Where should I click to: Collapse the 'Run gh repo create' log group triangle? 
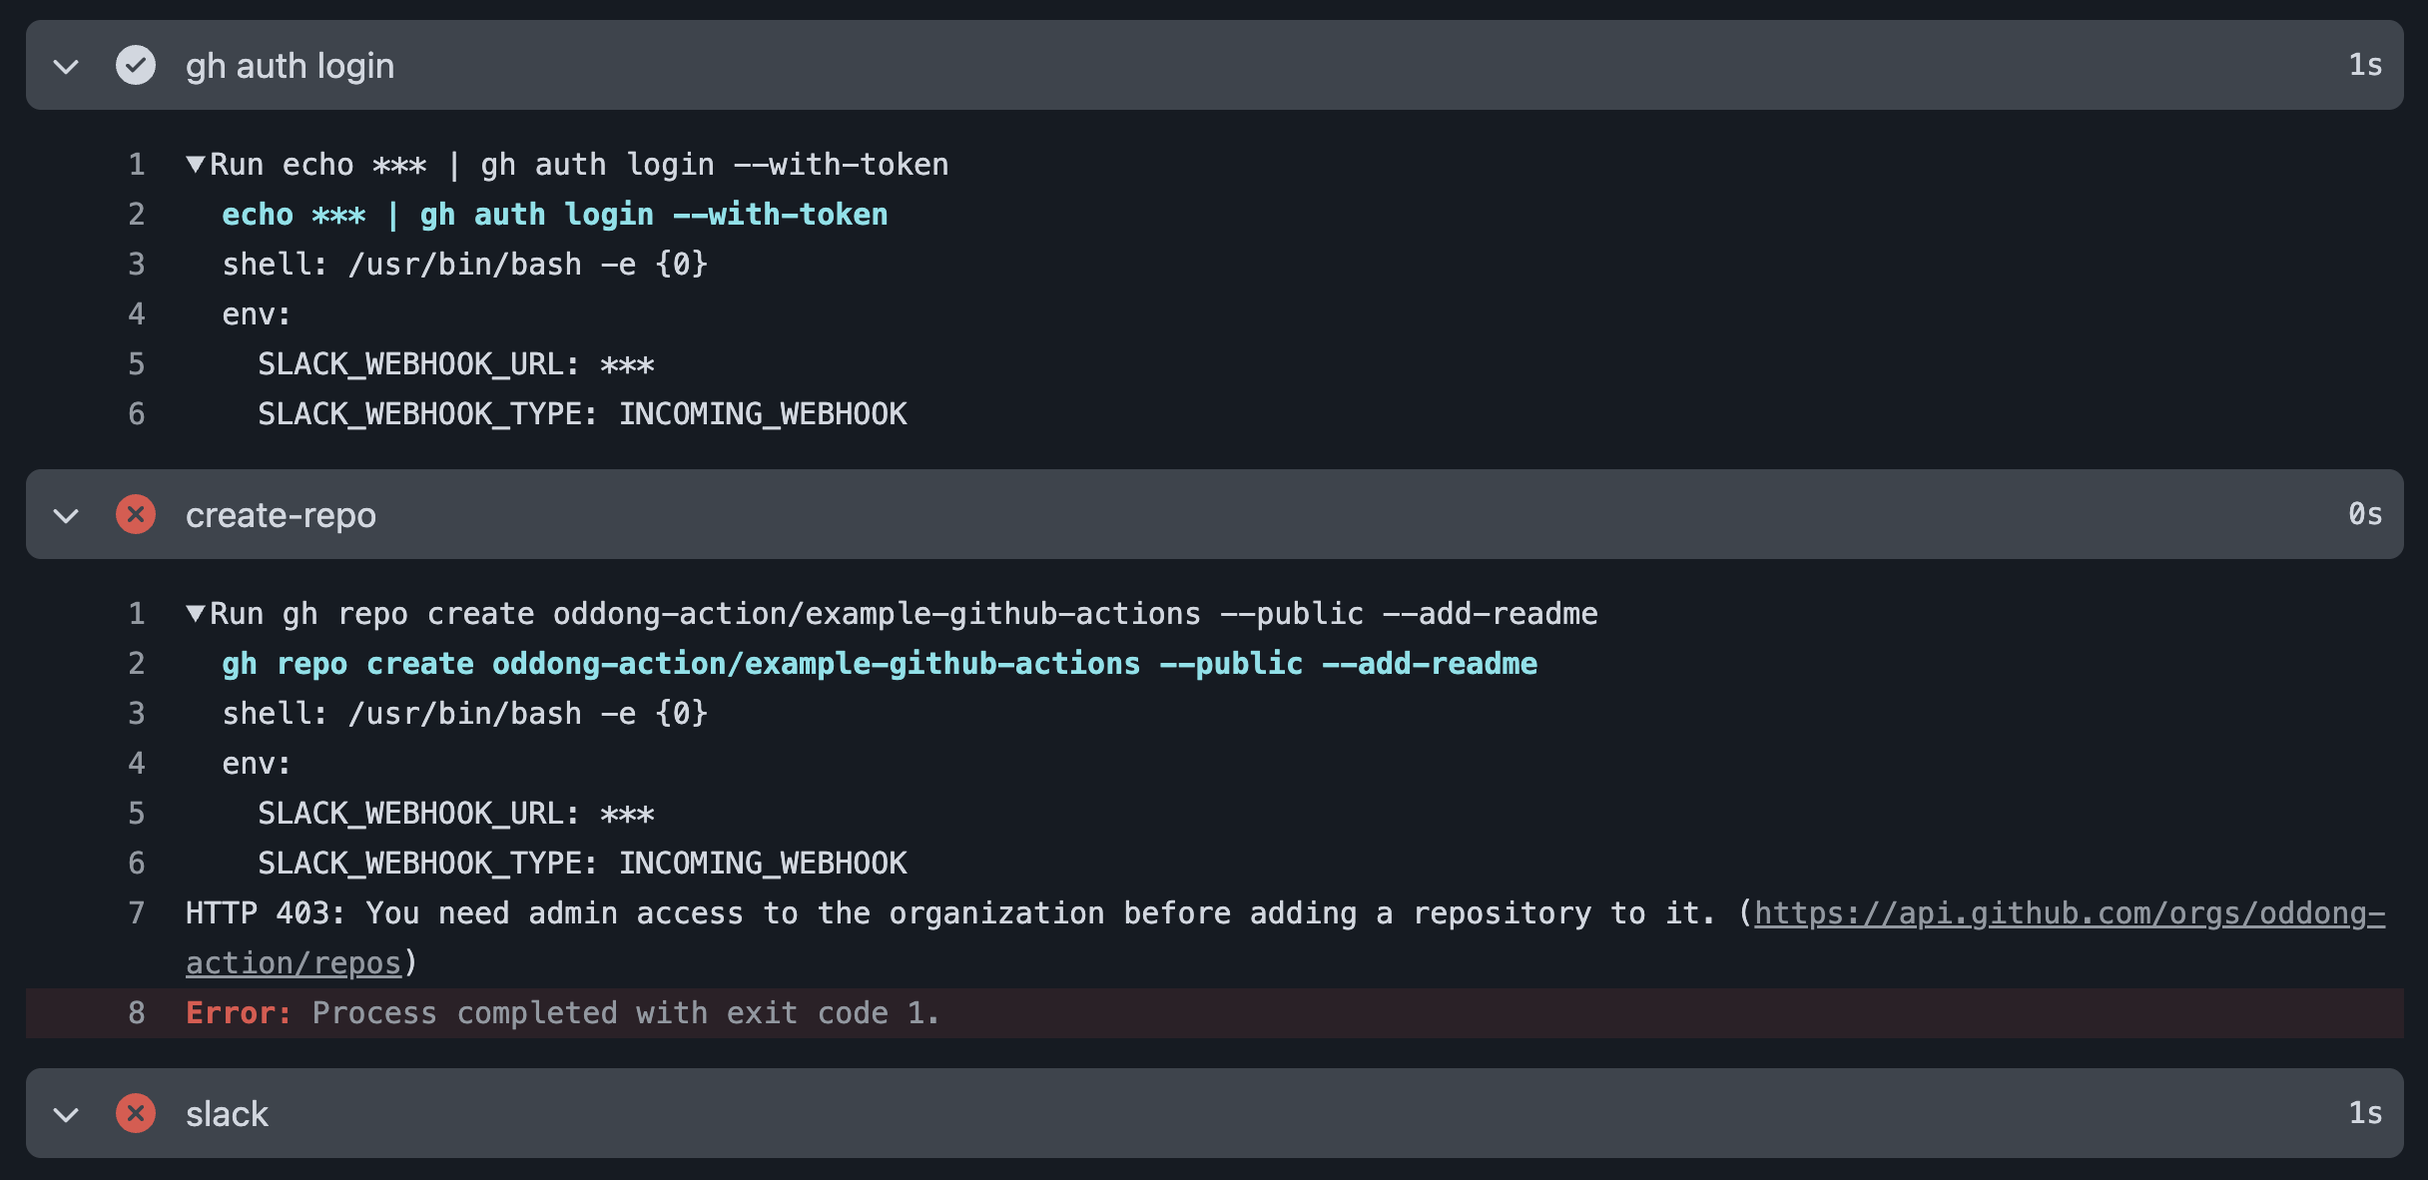point(196,613)
